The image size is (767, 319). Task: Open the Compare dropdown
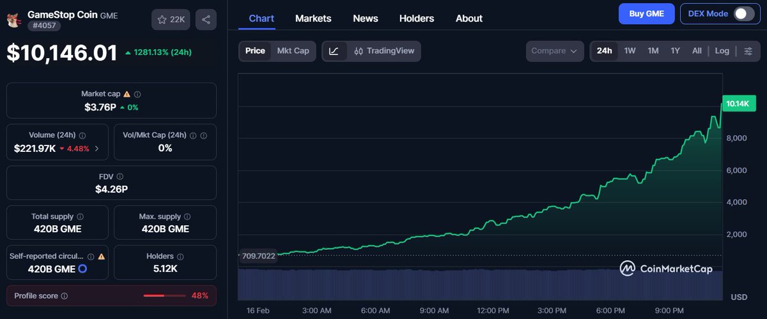coord(555,51)
